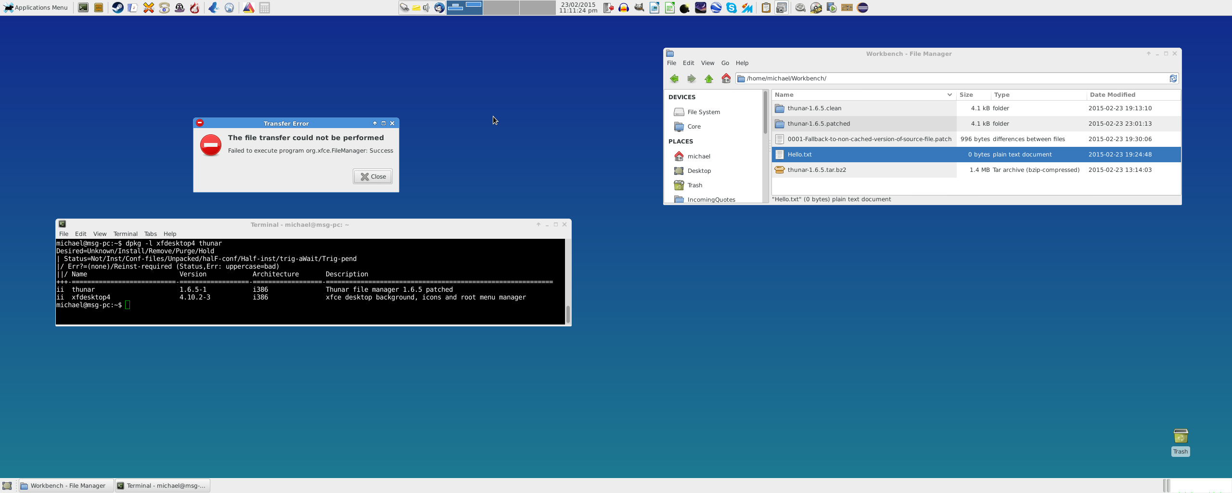Viewport: 1232px width, 493px height.
Task: Launch Skype from the top panel
Action: coord(731,8)
